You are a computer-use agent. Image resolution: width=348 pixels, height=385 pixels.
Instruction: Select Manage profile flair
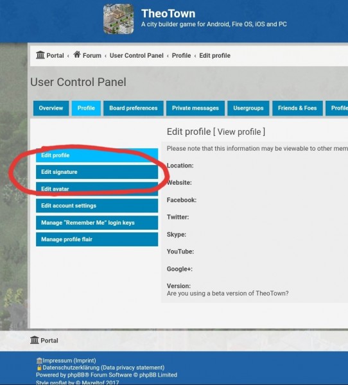pyautogui.click(x=97, y=239)
